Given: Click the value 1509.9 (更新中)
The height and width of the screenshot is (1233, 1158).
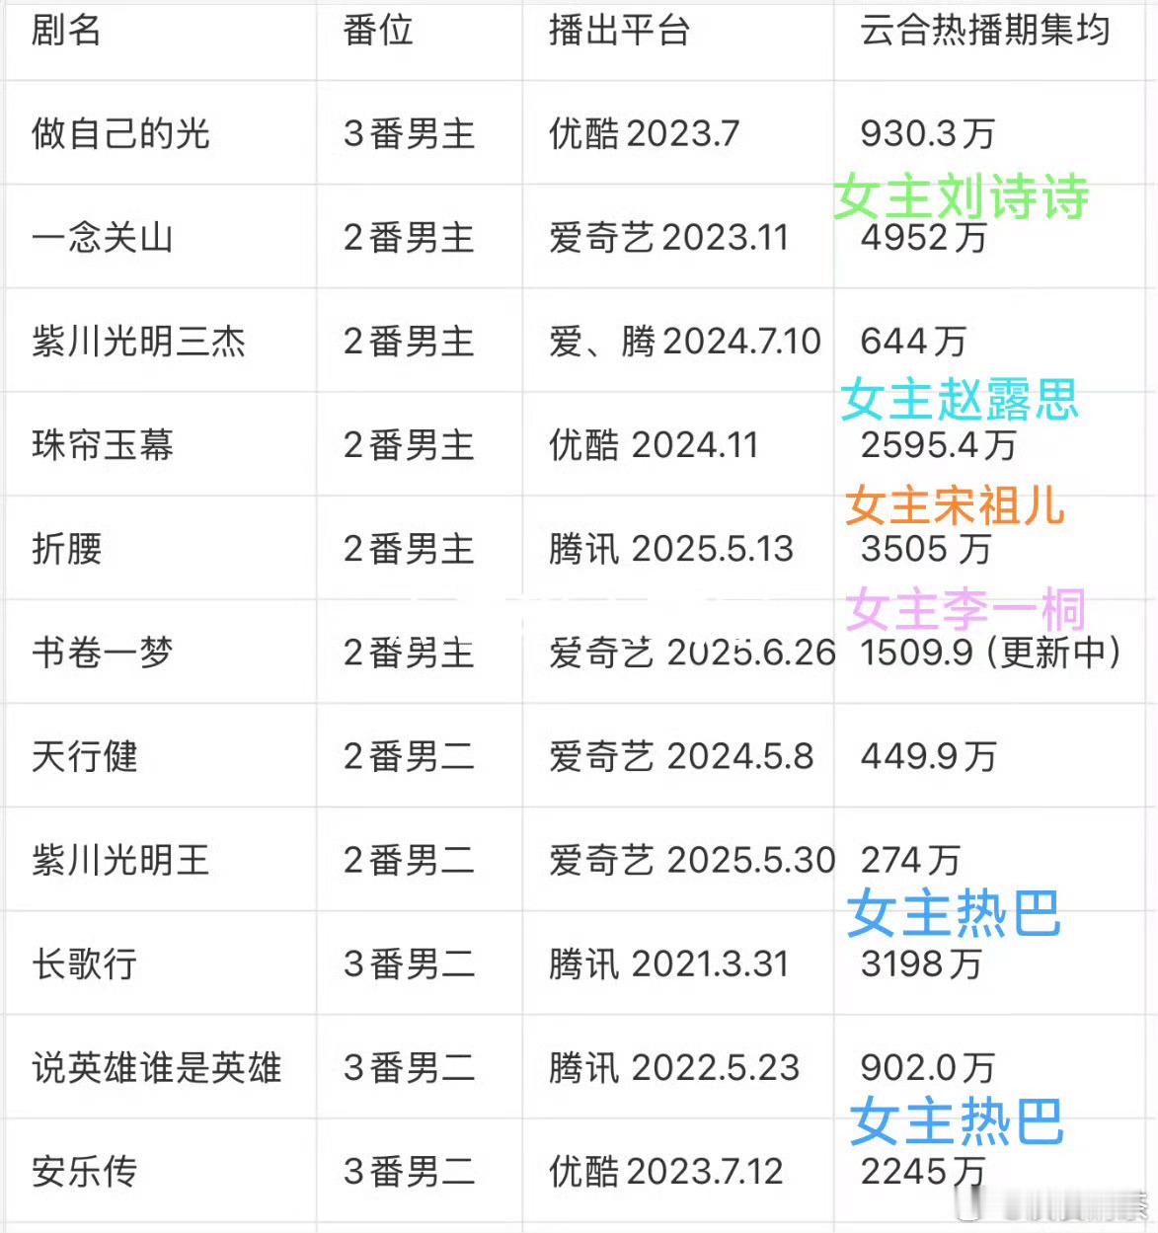Looking at the screenshot, I should tap(990, 653).
